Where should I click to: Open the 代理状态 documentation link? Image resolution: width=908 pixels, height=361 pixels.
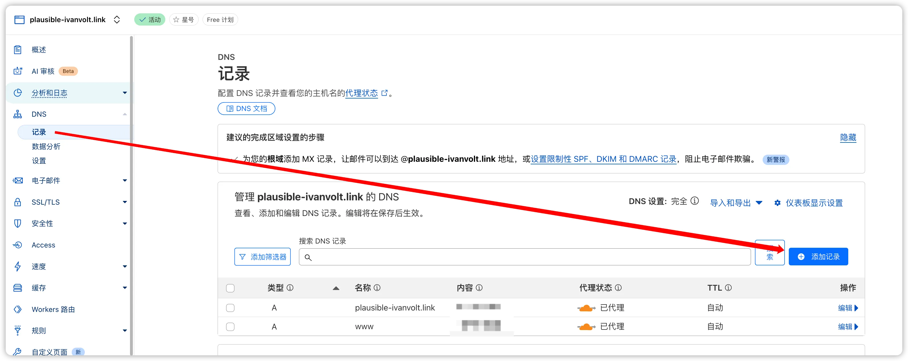[362, 93]
